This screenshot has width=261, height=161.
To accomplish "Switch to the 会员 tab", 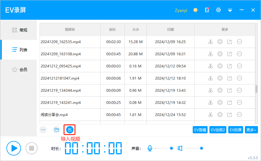I will 19,70.
